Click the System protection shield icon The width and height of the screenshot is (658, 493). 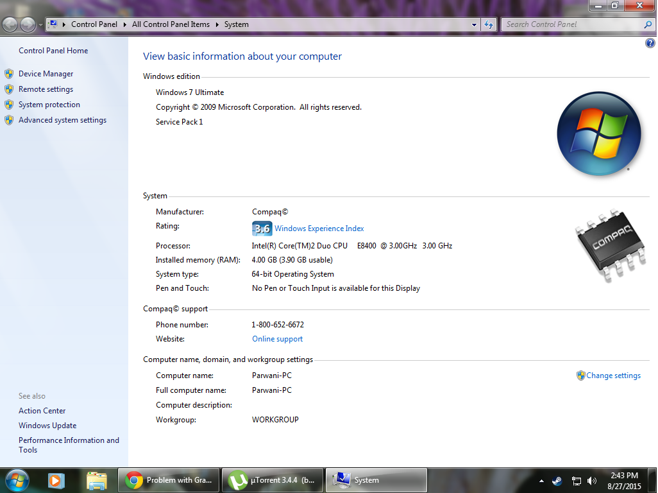click(x=9, y=105)
